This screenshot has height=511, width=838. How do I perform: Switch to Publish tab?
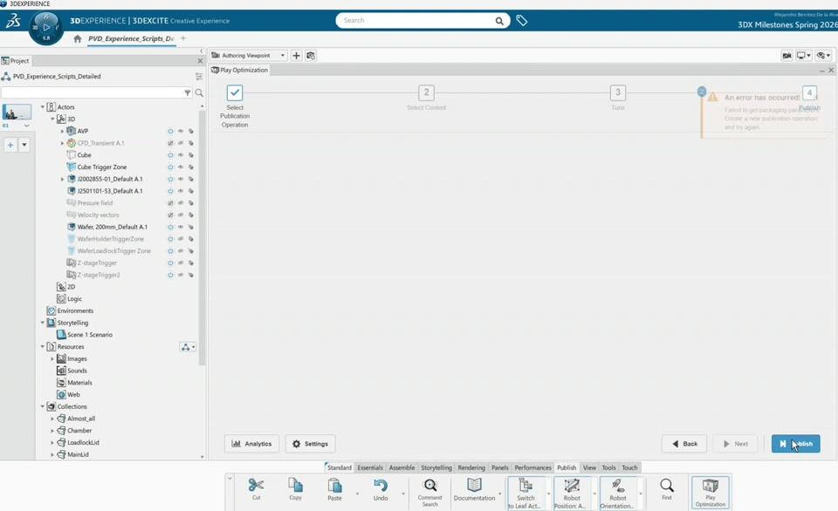(567, 467)
